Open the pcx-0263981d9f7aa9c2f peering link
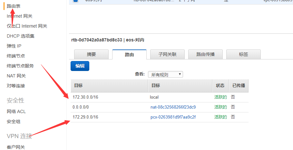 [x=173, y=117]
